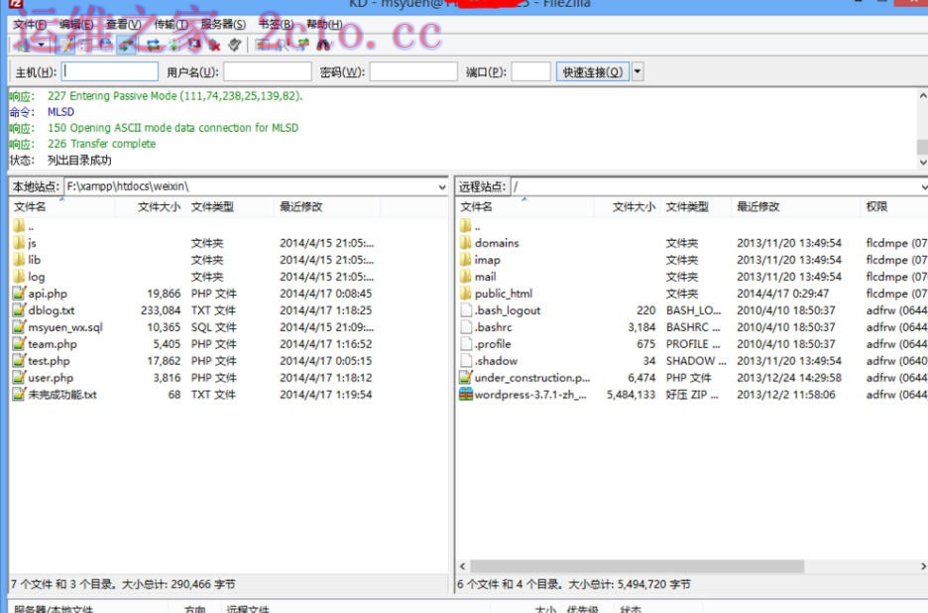Select the remote public_html folder icon
The width and height of the screenshot is (928, 613).
click(x=466, y=294)
